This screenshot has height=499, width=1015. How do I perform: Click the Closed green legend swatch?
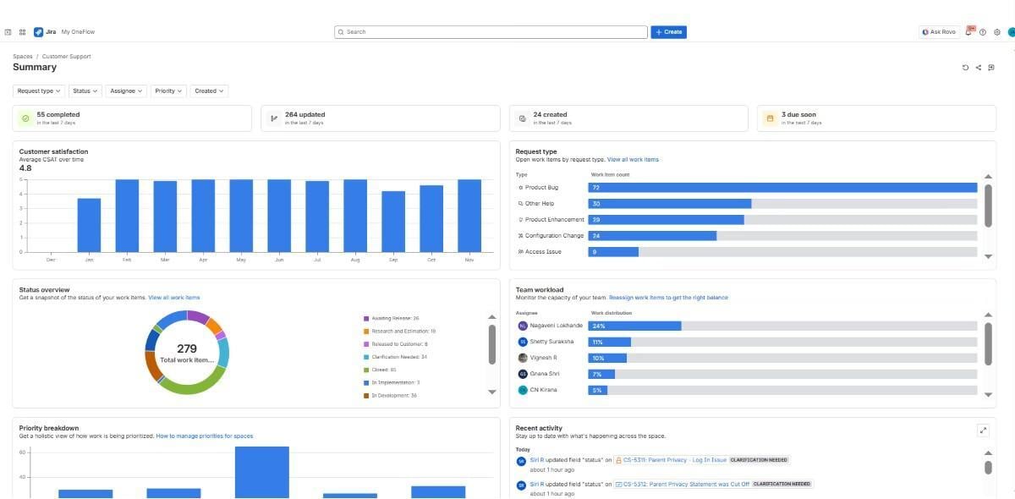[366, 370]
